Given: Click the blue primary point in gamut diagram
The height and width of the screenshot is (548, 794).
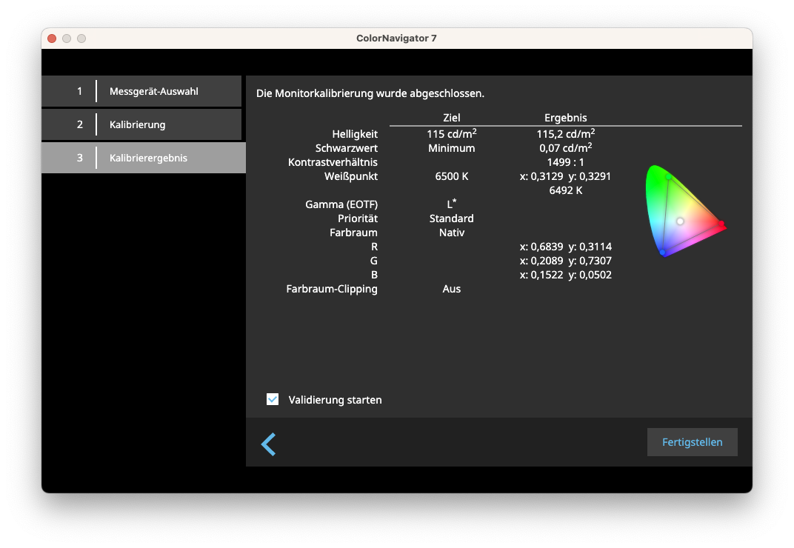Looking at the screenshot, I should [662, 253].
